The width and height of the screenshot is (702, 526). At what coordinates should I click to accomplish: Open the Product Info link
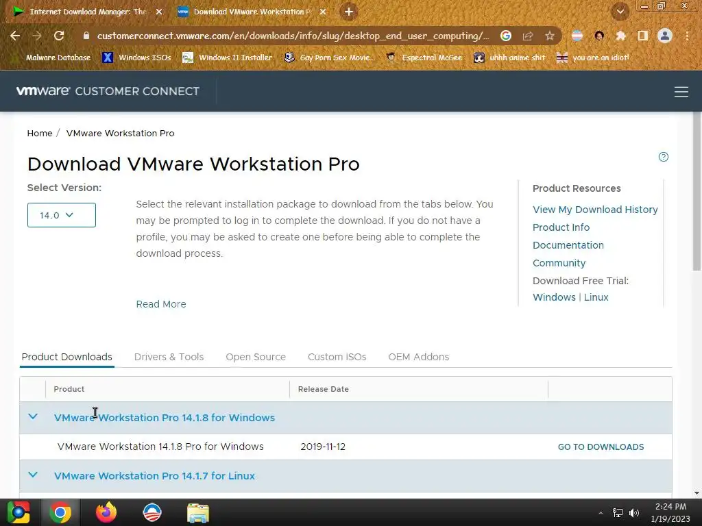(x=561, y=227)
